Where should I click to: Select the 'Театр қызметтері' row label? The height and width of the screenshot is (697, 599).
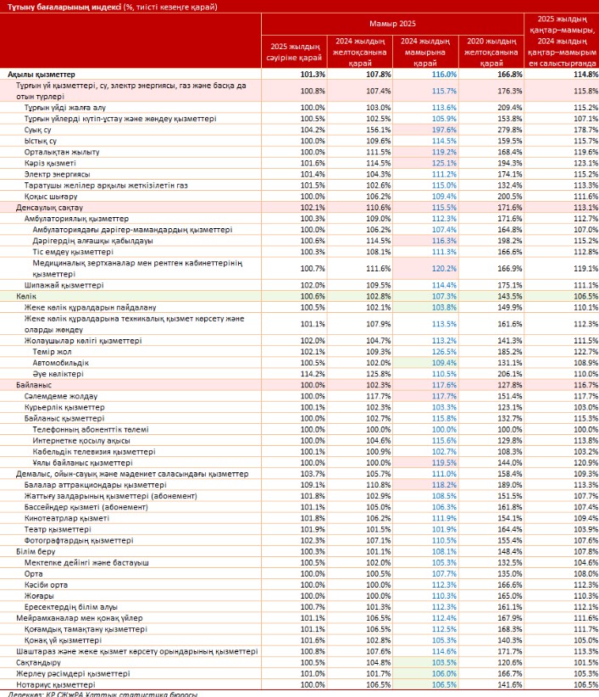[58, 529]
